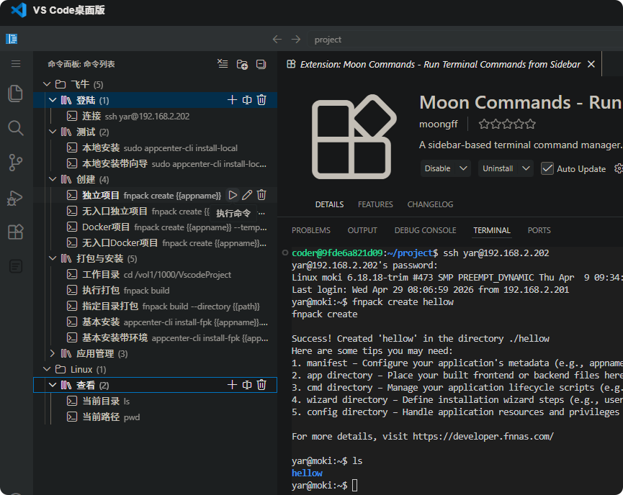Screen dimensions: 623x495
Task: Select the 工作目录 cd command row
Action: pos(156,274)
